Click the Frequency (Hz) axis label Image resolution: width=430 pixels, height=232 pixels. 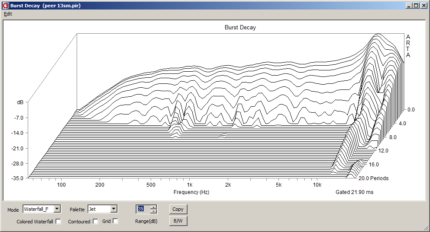click(x=191, y=192)
